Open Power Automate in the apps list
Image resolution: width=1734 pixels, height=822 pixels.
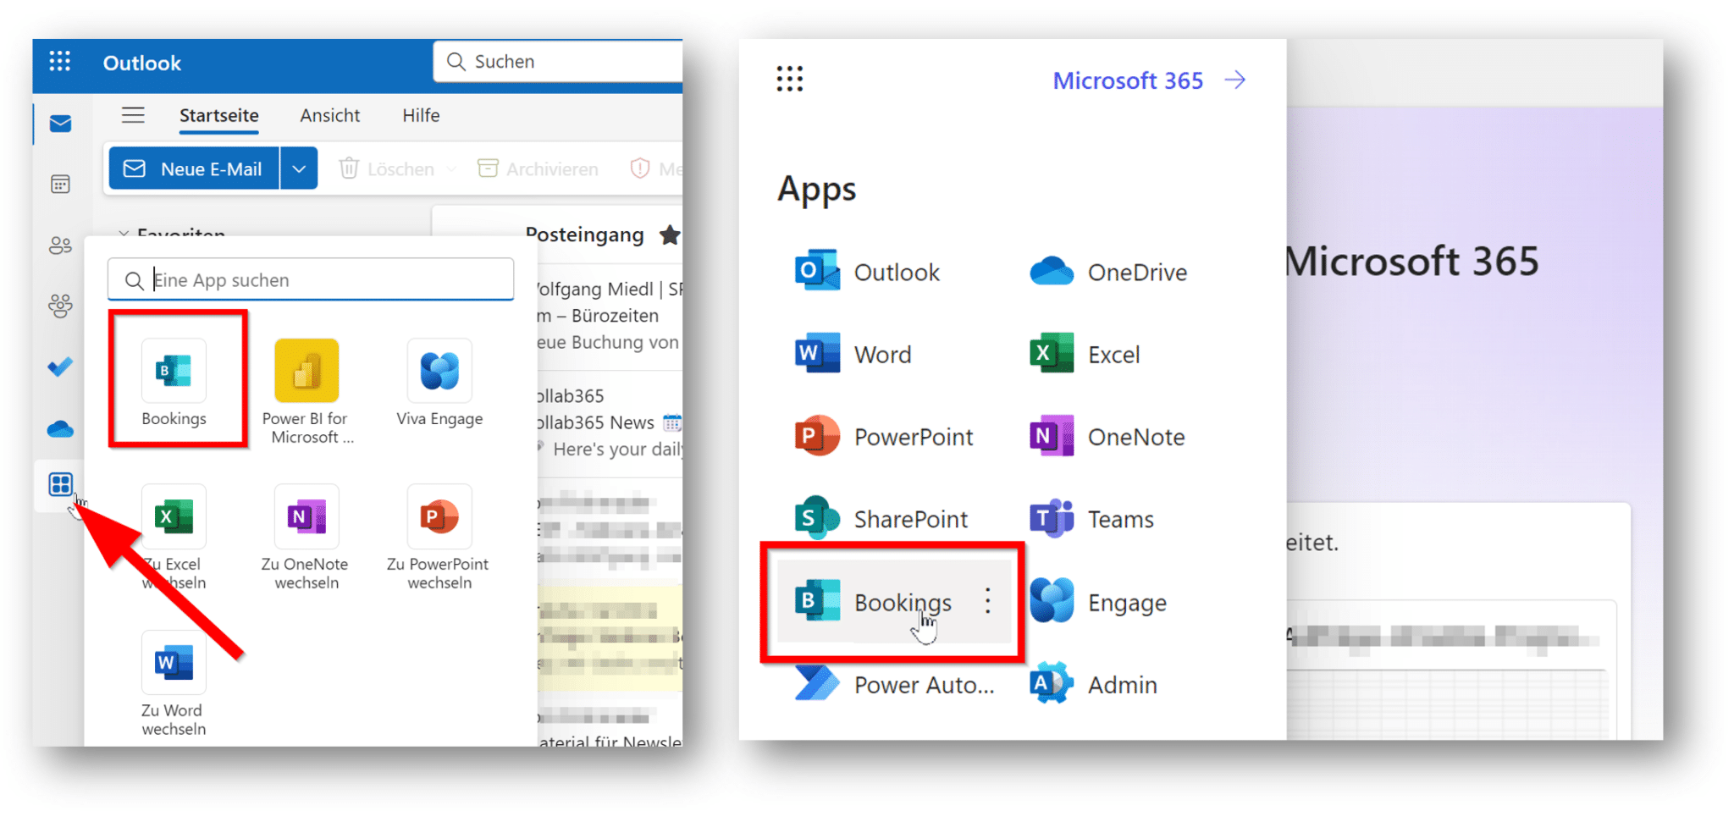click(894, 684)
